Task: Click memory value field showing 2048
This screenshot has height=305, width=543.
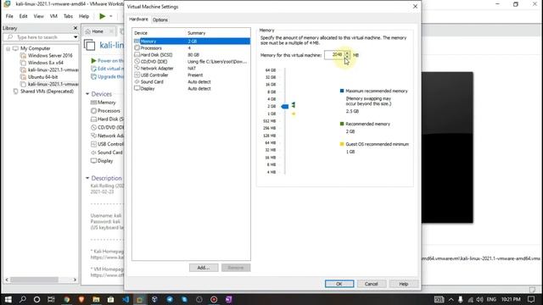Action: point(334,55)
